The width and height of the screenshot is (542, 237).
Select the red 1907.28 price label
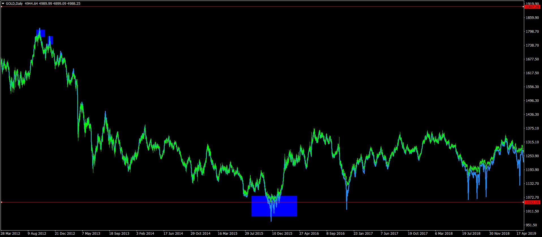point(532,7)
